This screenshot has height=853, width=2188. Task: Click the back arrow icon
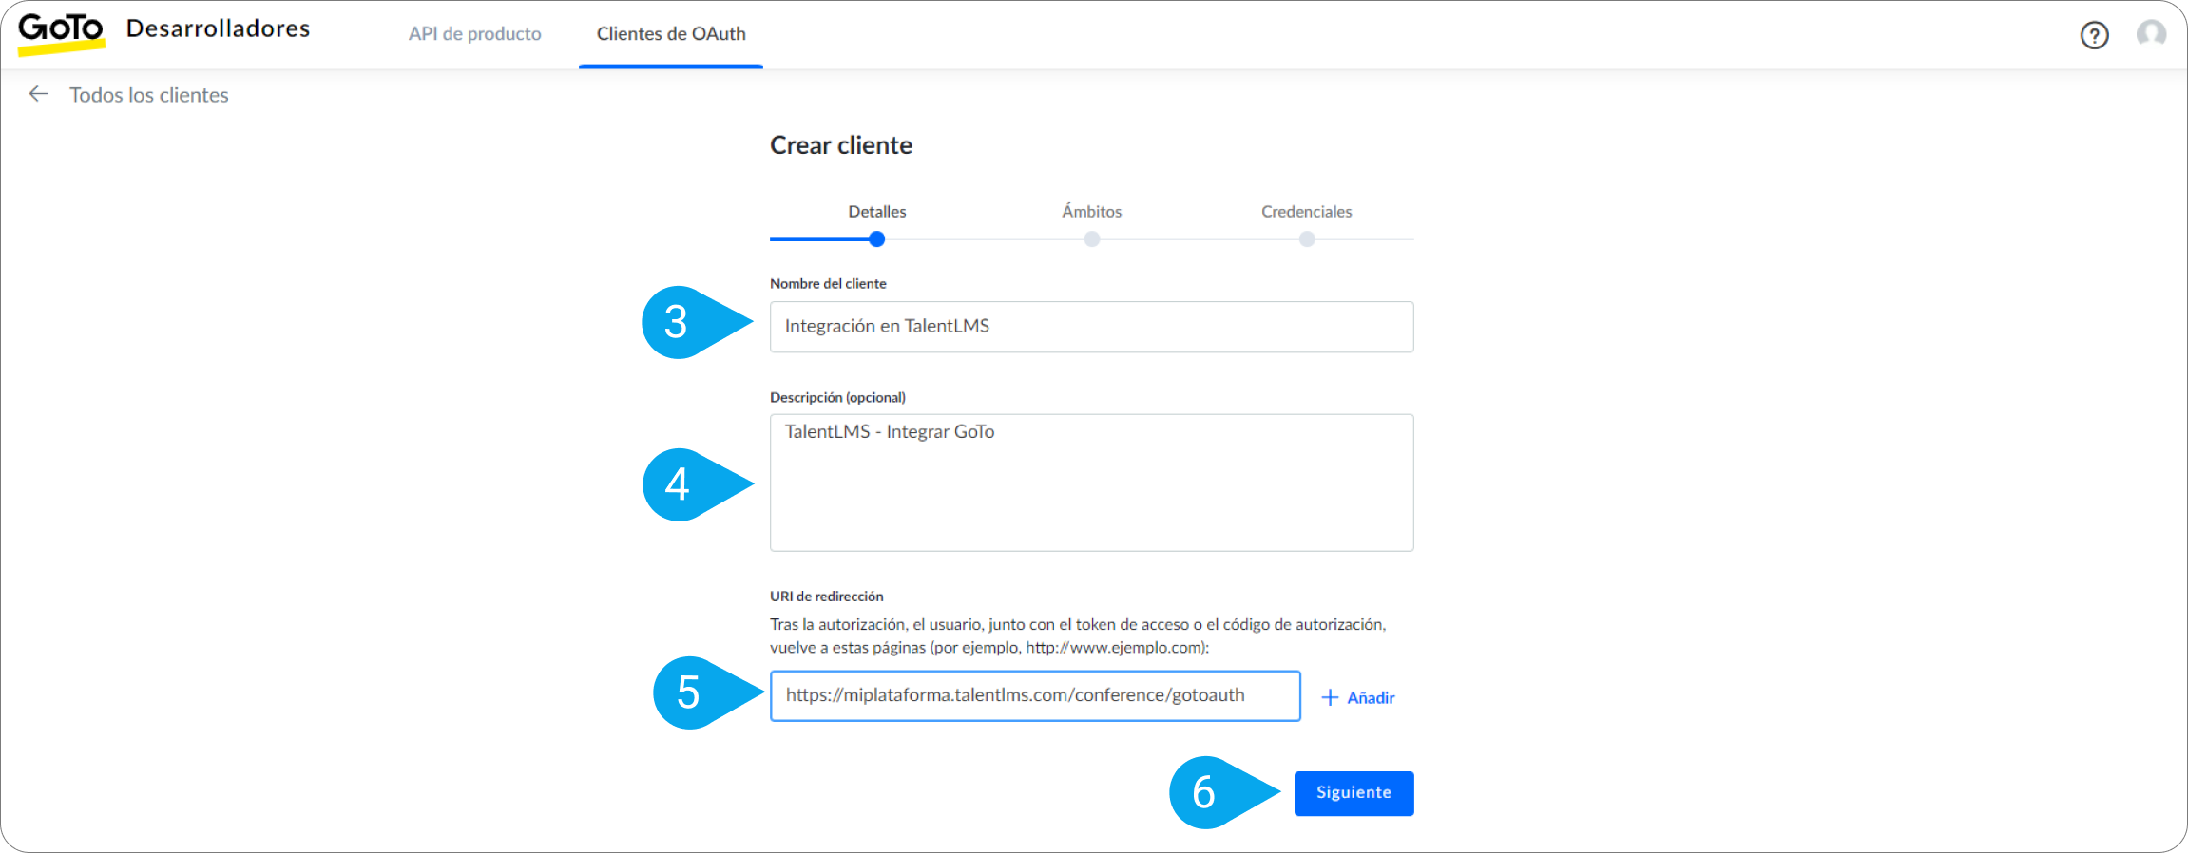click(38, 94)
